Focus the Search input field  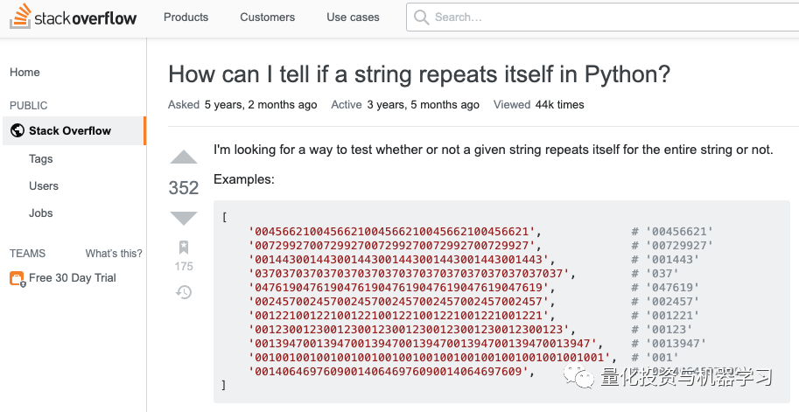click(x=604, y=17)
